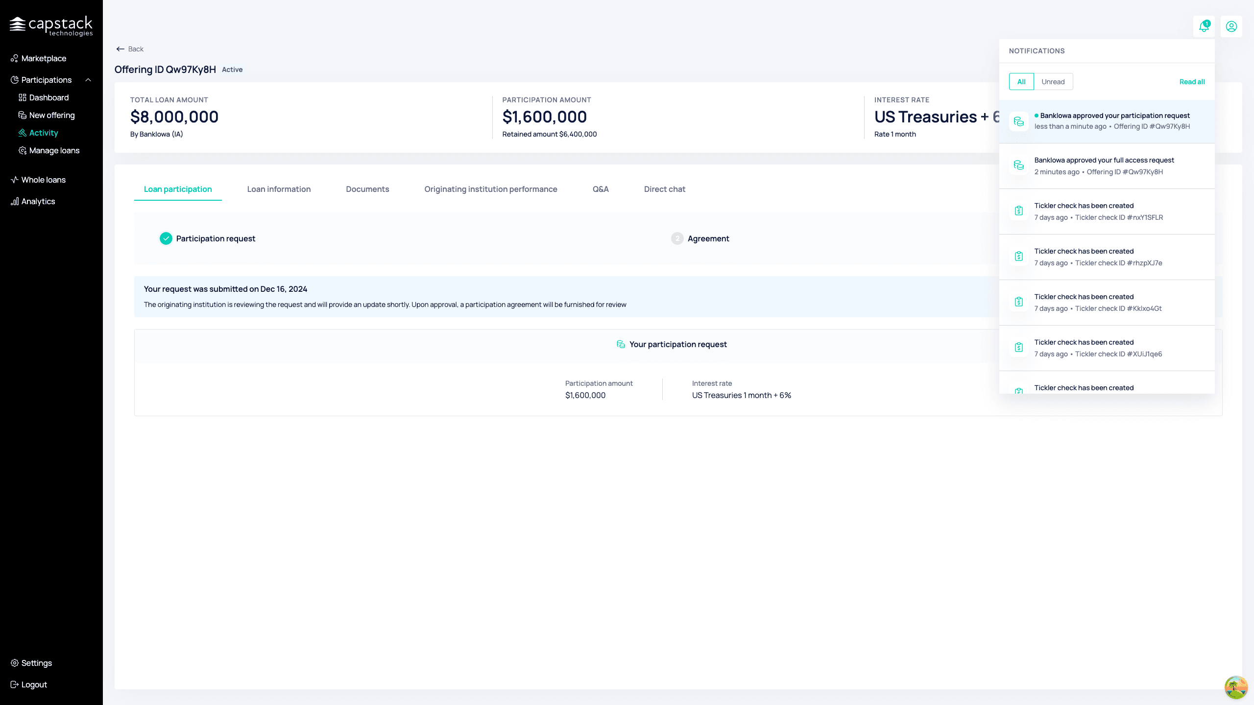Open 'Banklowa approved your full access request' notification
Viewport: 1254px width, 705px height.
[x=1107, y=166]
